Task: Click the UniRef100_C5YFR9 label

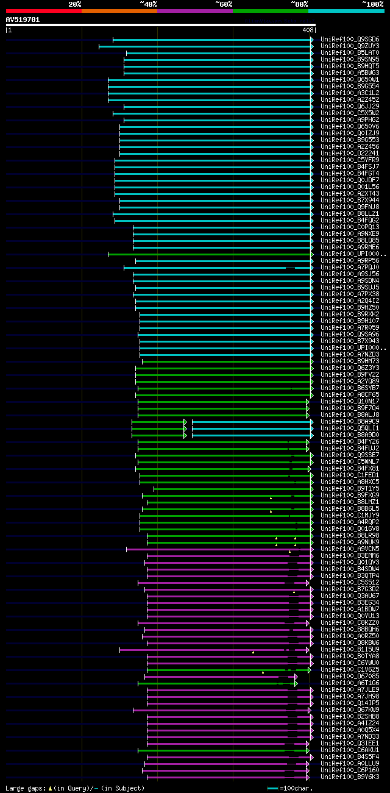Action: point(350,160)
